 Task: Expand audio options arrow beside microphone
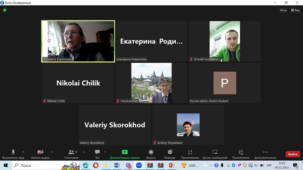click(23, 152)
